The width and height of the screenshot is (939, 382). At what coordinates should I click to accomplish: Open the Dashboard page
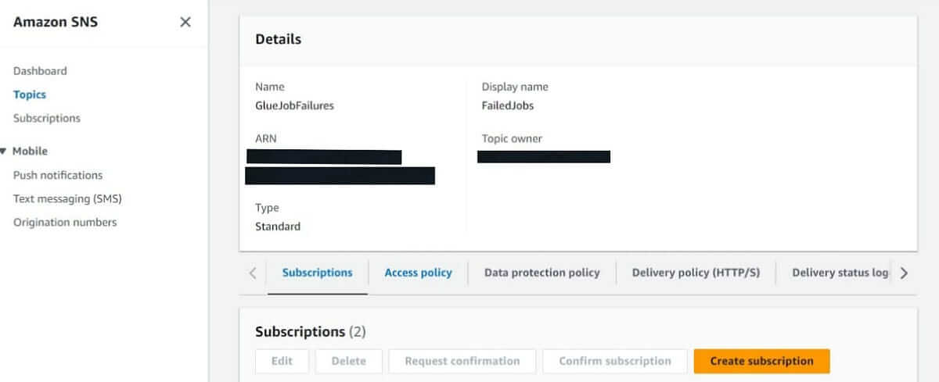pos(40,70)
